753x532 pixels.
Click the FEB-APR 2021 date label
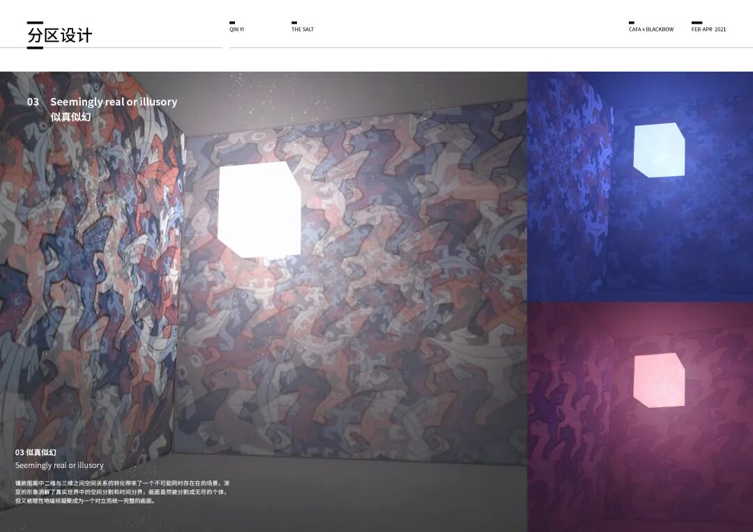tap(709, 29)
